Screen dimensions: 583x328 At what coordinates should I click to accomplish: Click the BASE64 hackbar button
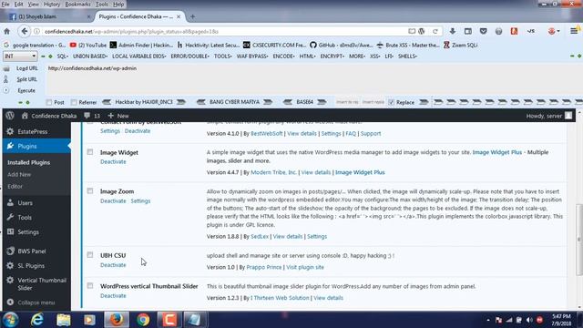(304, 102)
